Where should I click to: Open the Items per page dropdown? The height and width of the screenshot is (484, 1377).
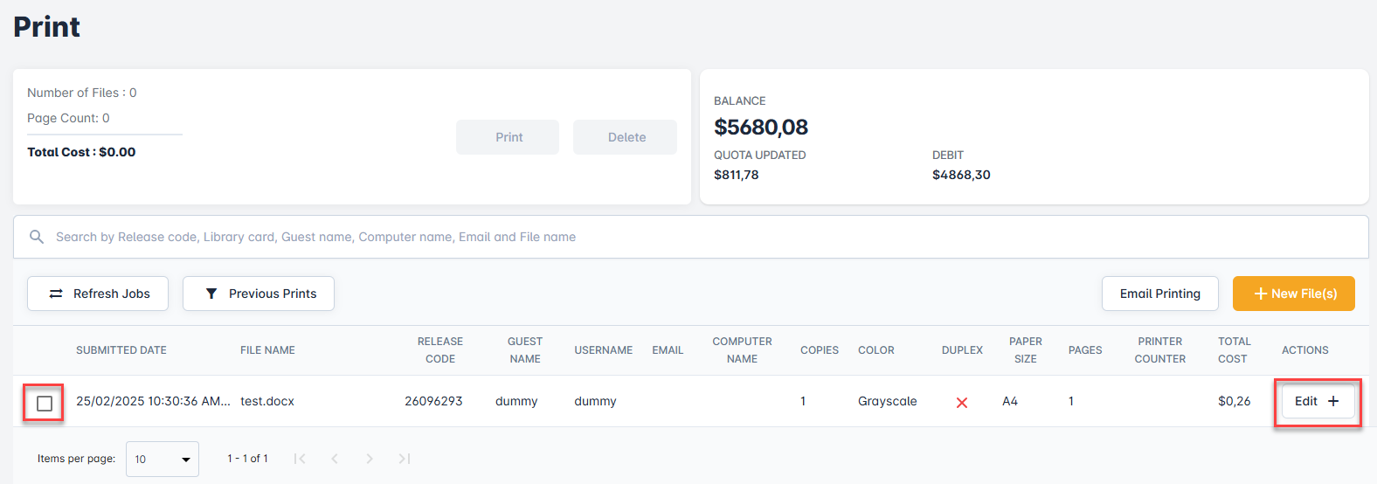(x=163, y=460)
